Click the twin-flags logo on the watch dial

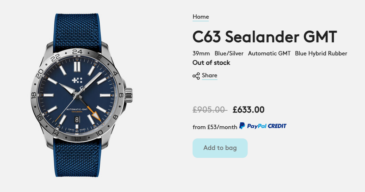(77, 80)
